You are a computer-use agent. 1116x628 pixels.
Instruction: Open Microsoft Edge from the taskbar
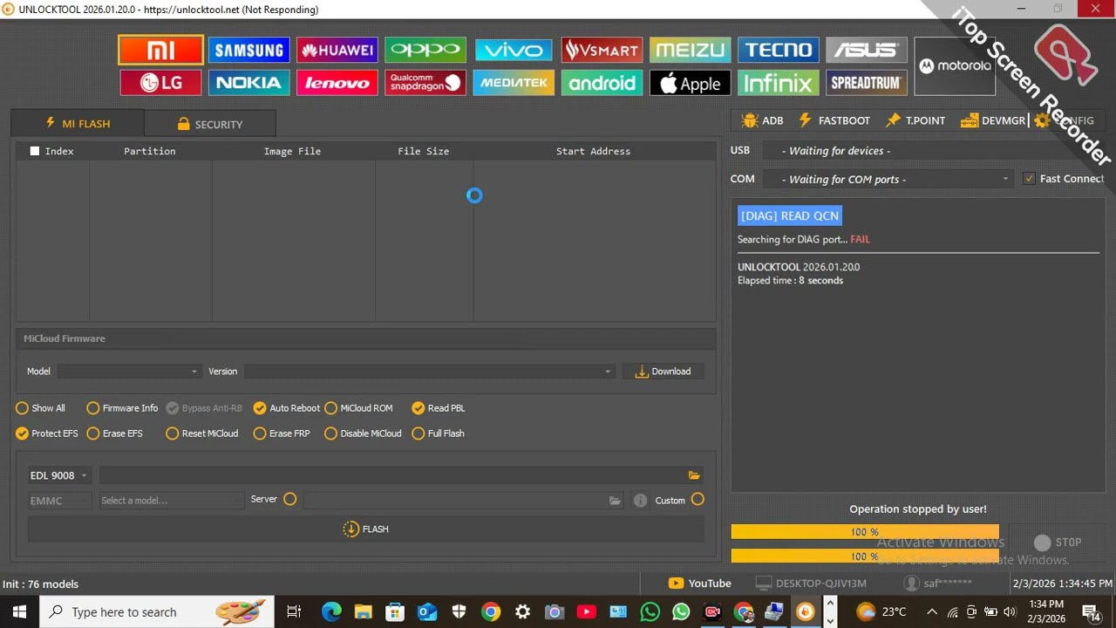tap(331, 611)
